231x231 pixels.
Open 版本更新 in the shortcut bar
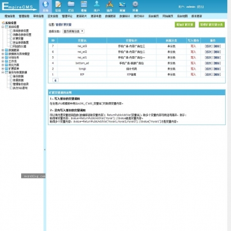tap(197, 16)
